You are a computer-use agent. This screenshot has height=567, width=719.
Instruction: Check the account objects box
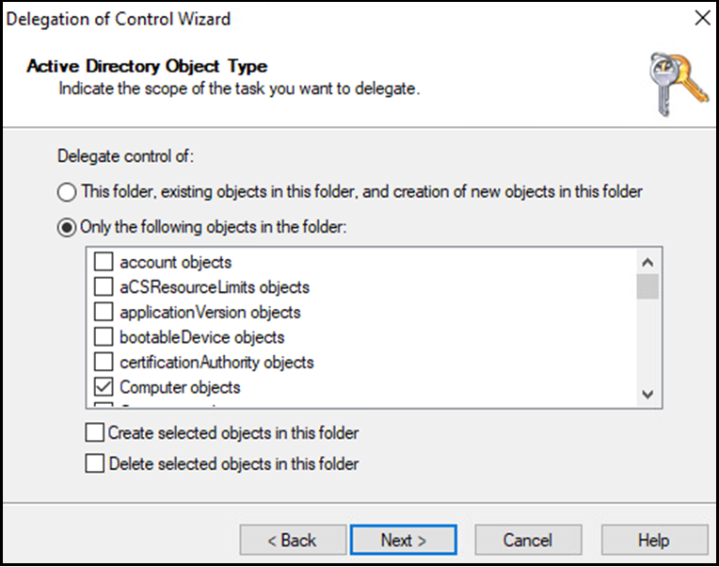coord(104,262)
